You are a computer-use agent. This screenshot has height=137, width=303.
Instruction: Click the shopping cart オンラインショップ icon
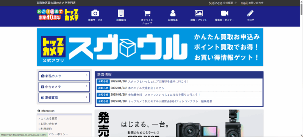pyautogui.click(x=147, y=13)
